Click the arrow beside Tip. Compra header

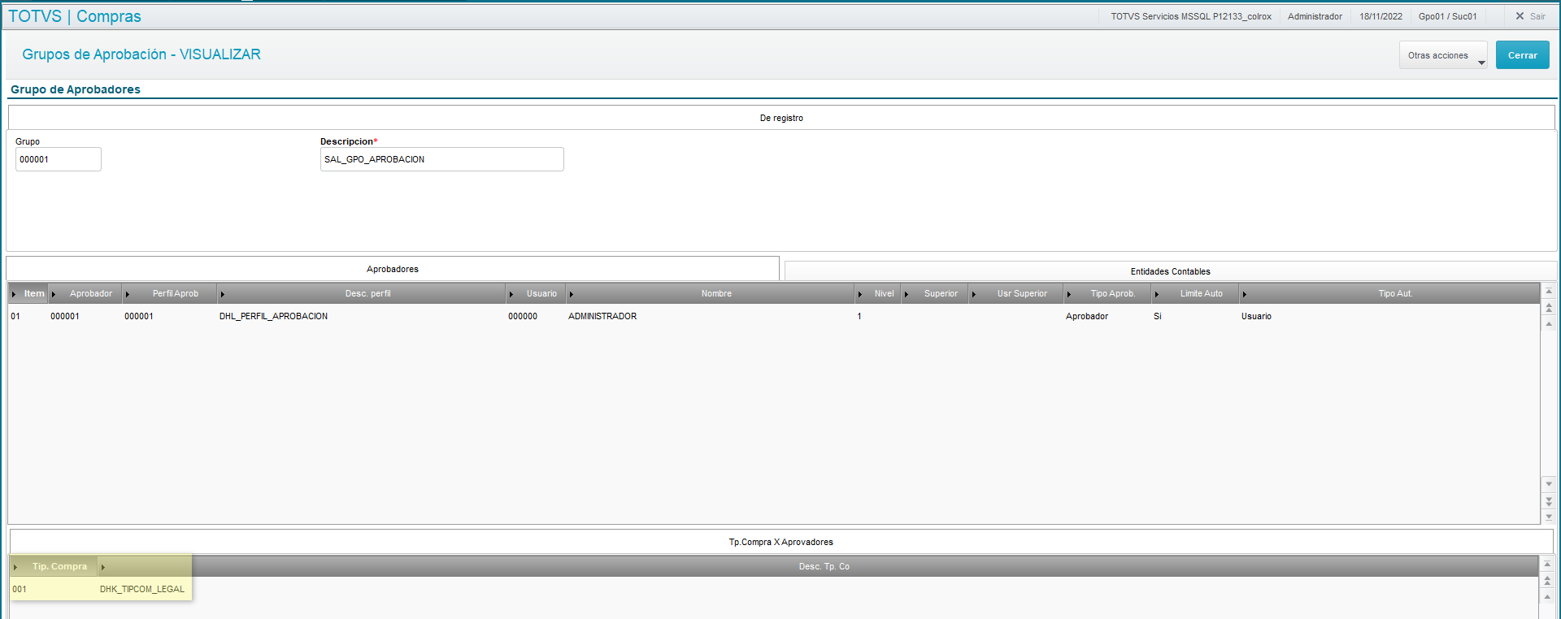tap(15, 567)
